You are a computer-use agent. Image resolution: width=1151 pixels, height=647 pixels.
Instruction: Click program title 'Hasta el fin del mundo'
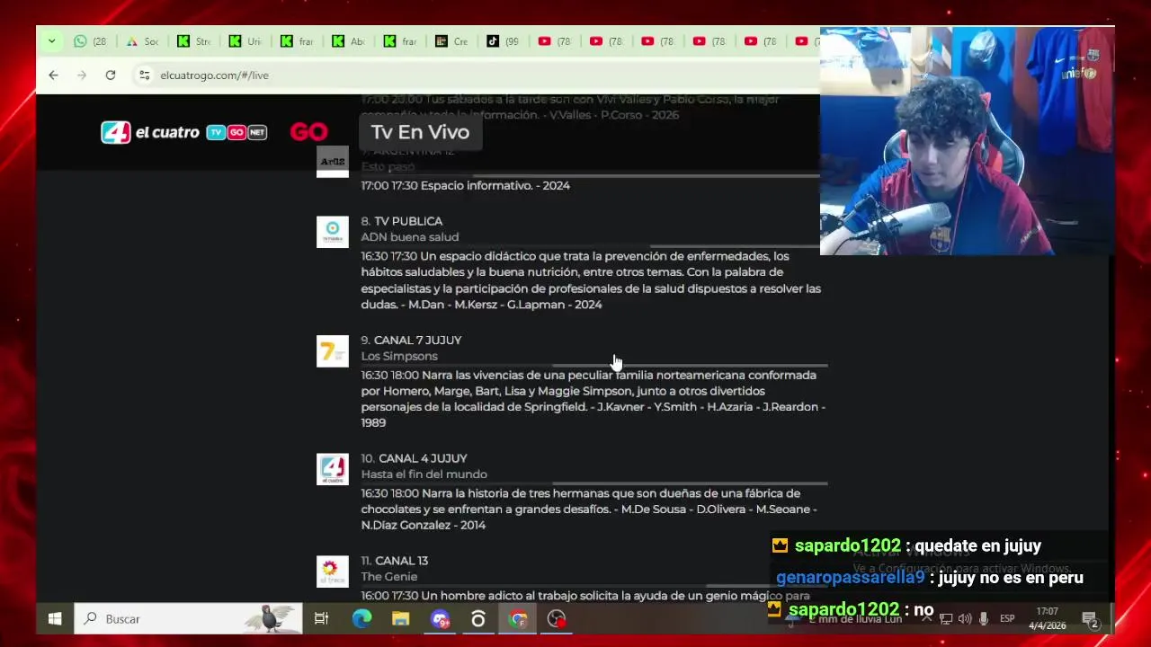point(424,474)
